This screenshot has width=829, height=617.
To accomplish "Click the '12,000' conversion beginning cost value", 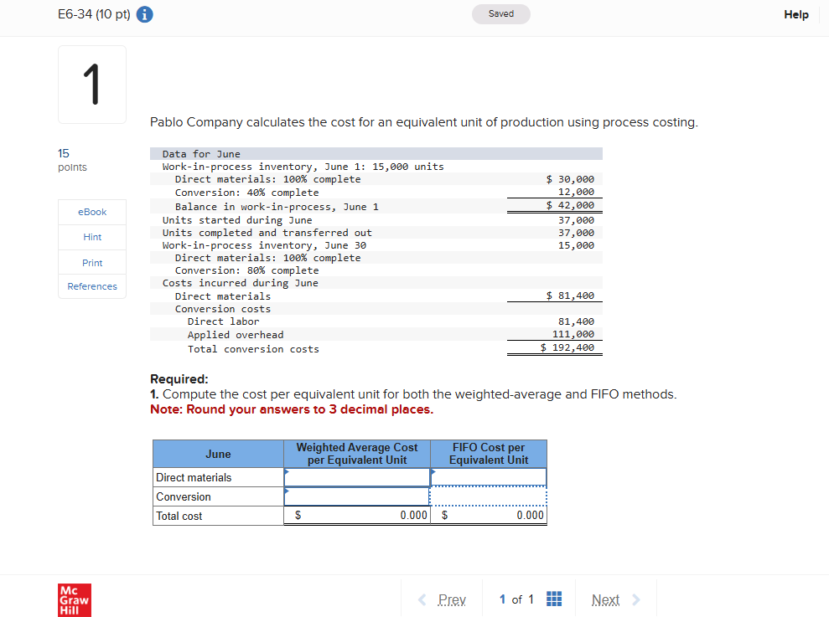I will (576, 192).
